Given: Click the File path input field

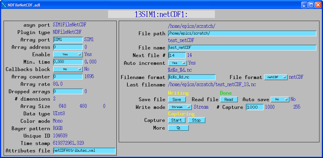Looking at the screenshot, I should (x=242, y=33).
